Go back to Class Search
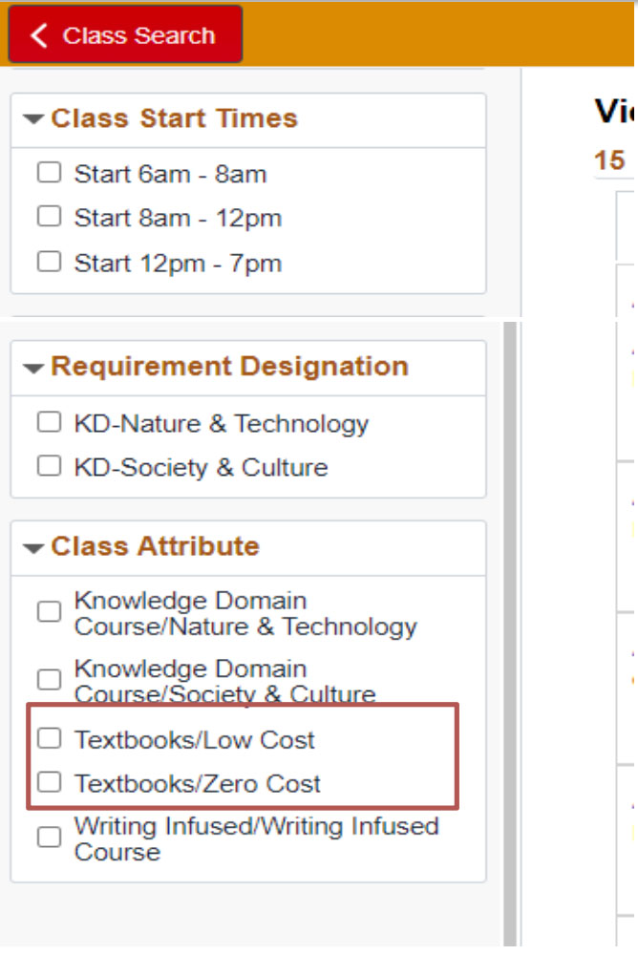Screen dimensions: 638x955 coord(125,35)
